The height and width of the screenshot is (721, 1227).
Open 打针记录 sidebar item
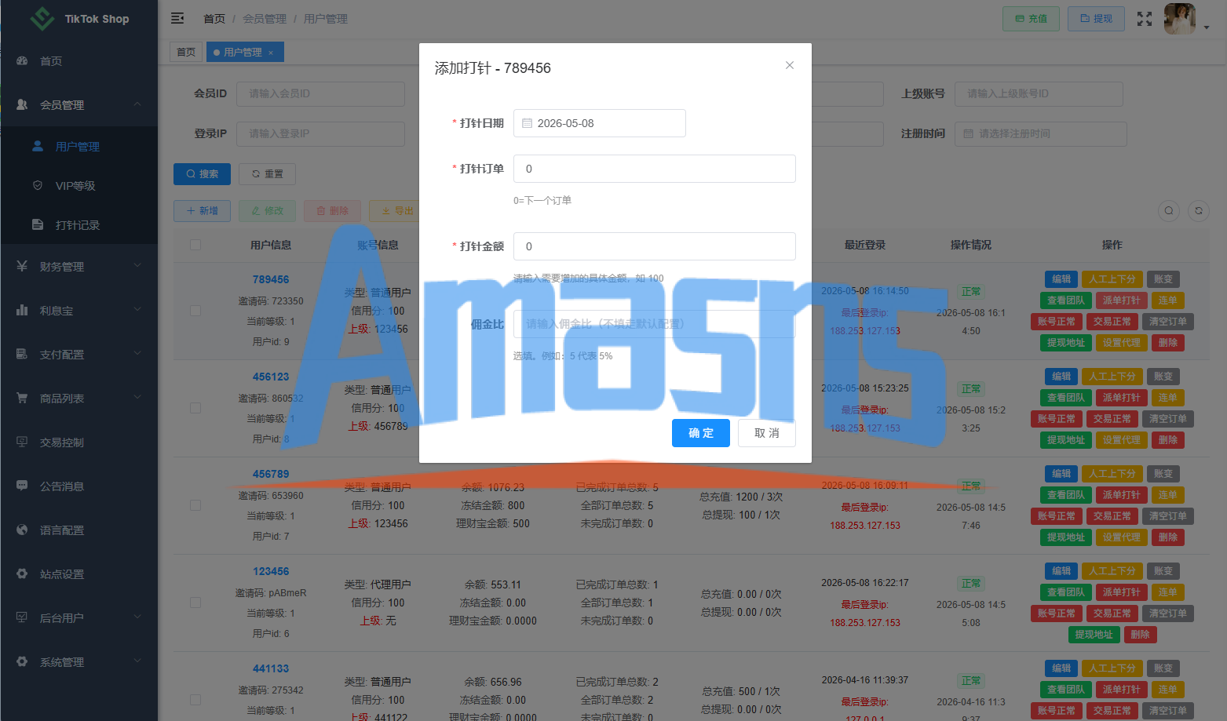(x=79, y=224)
